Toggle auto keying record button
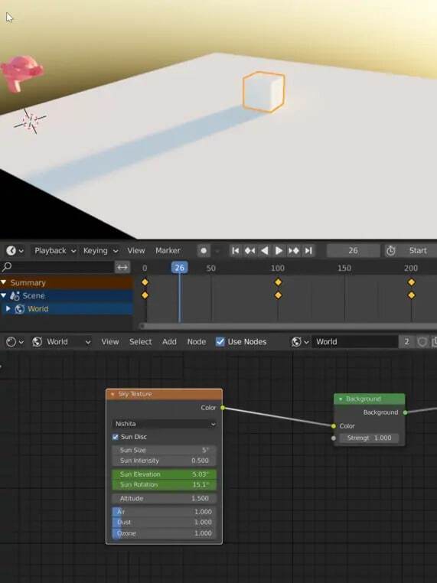 204,251
